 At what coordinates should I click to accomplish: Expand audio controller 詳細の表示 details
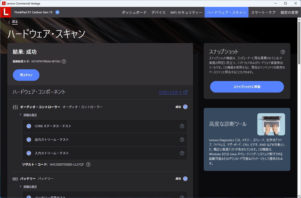coord(30,115)
